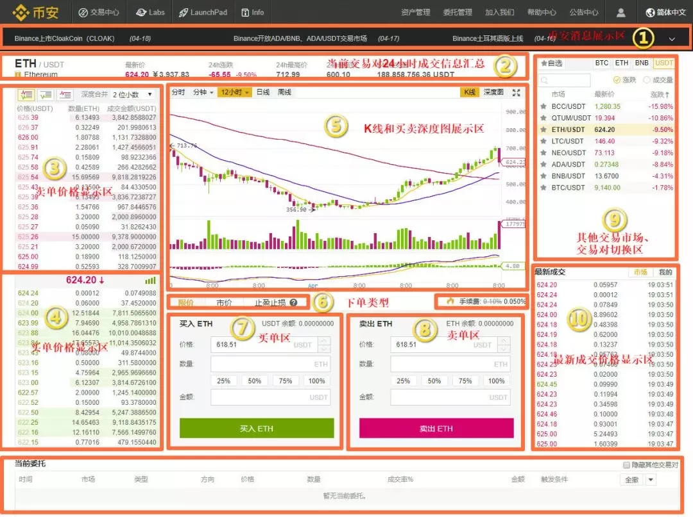The height and width of the screenshot is (517, 693).
Task: Open the Labs menu item
Action: (x=150, y=12)
